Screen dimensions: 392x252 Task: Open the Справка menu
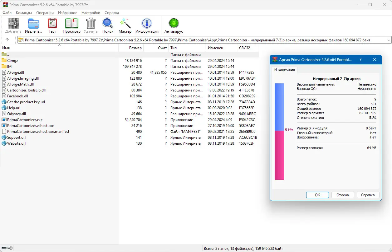pyautogui.click(x=112, y=13)
